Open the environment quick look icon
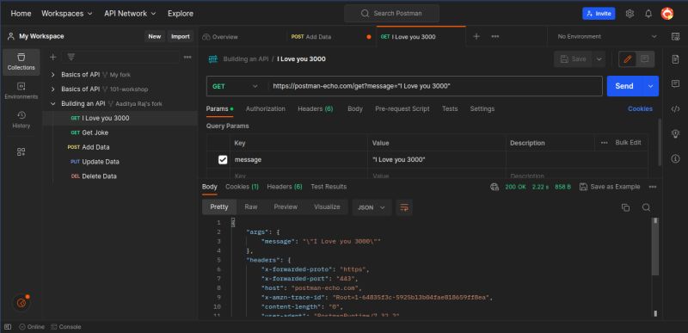The image size is (688, 333). [675, 36]
